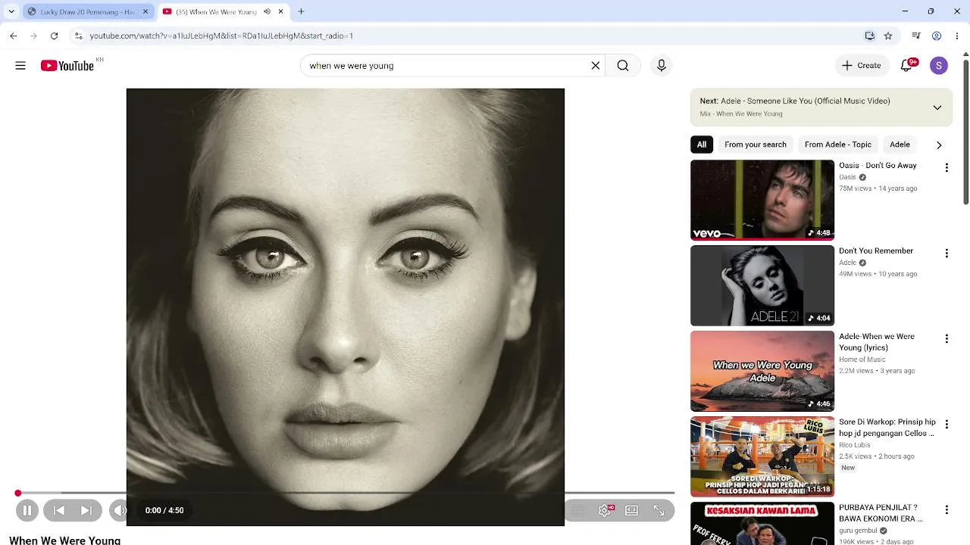Reload the current page
This screenshot has width=970, height=545.
54,36
